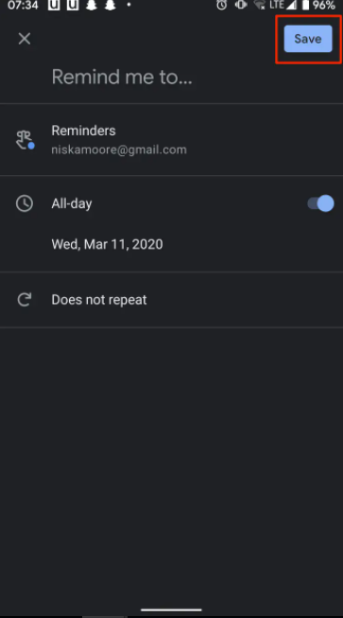Screen dimensions: 343x618
Task: Tap the 07:34 clock in status bar
Action: [23, 5]
